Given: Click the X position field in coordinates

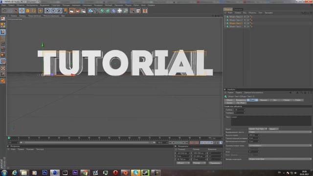Looking at the screenshot, I should tap(183, 153).
